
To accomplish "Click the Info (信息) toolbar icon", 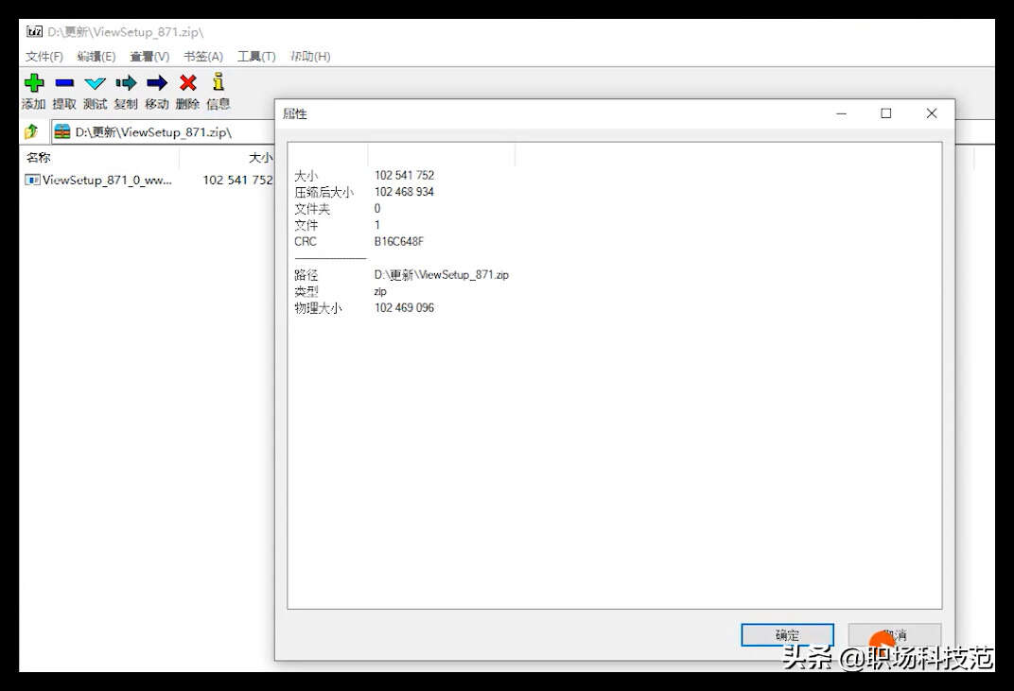I will pyautogui.click(x=219, y=82).
